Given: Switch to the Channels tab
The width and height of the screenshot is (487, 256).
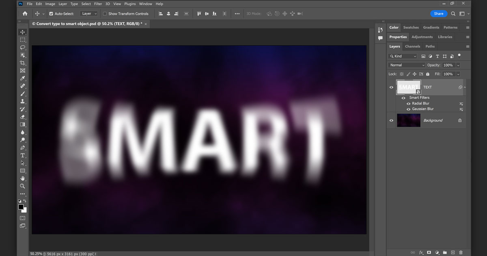Looking at the screenshot, I should (x=412, y=46).
